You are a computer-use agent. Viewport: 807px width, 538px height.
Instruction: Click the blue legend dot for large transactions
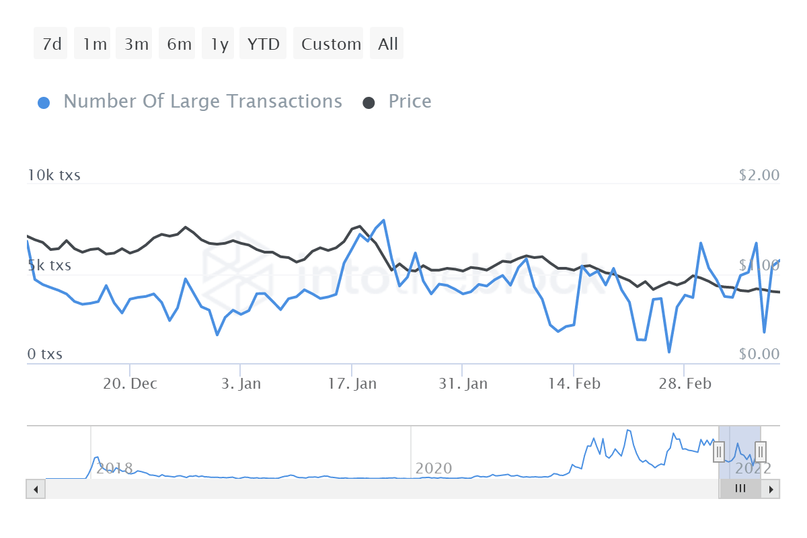point(44,101)
